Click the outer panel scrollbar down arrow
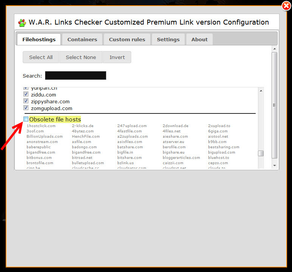This screenshot has width=292, height=272. coord(275,165)
